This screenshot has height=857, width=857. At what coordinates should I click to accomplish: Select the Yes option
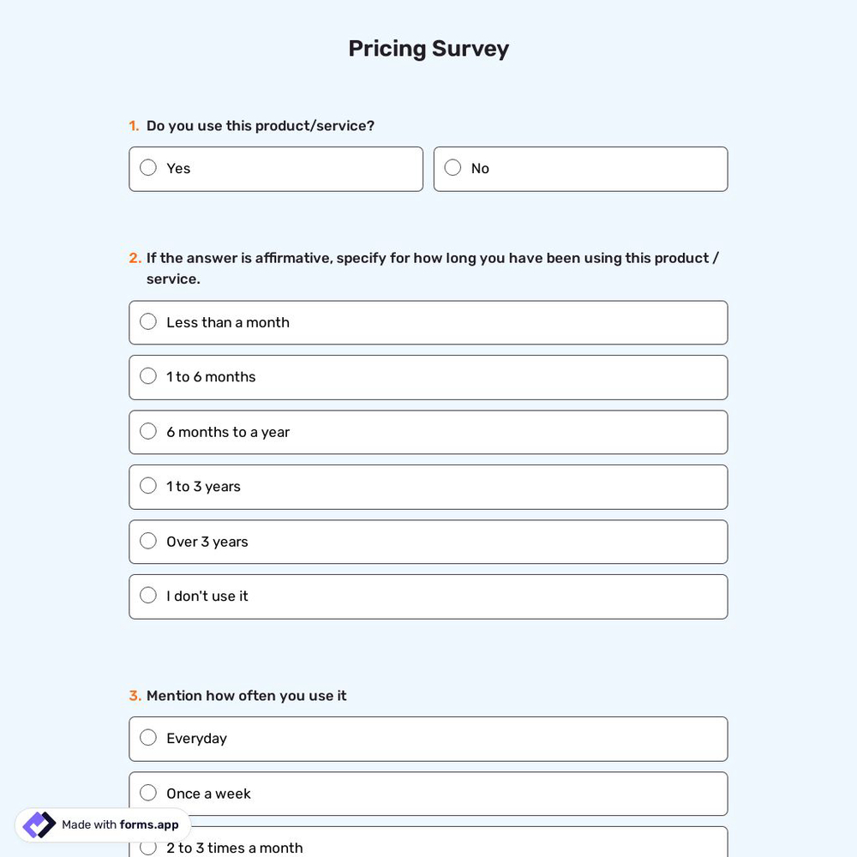pos(147,168)
